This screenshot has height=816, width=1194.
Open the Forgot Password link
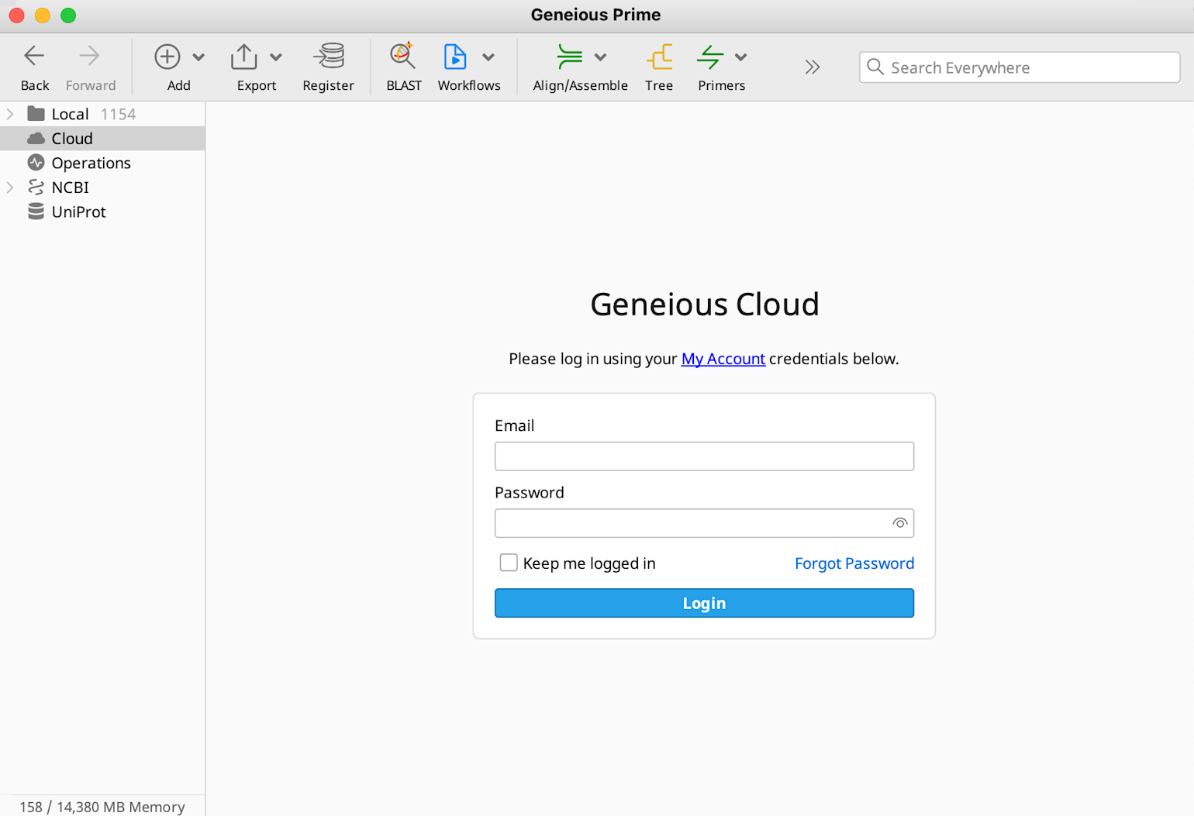[854, 563]
